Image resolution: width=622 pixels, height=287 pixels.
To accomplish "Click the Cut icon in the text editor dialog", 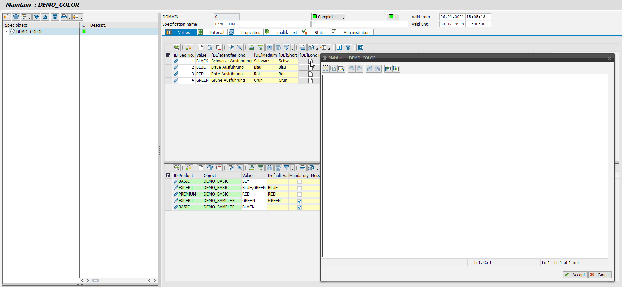I will [325, 69].
